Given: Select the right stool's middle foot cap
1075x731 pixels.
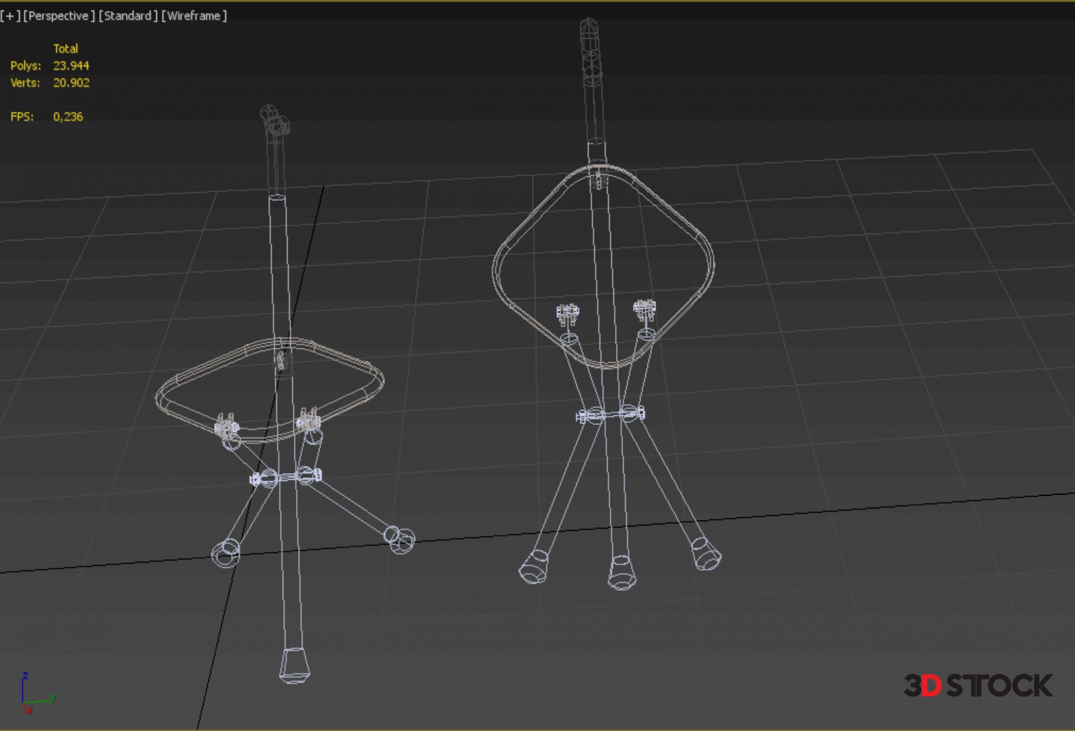Looking at the screenshot, I should 621,573.
